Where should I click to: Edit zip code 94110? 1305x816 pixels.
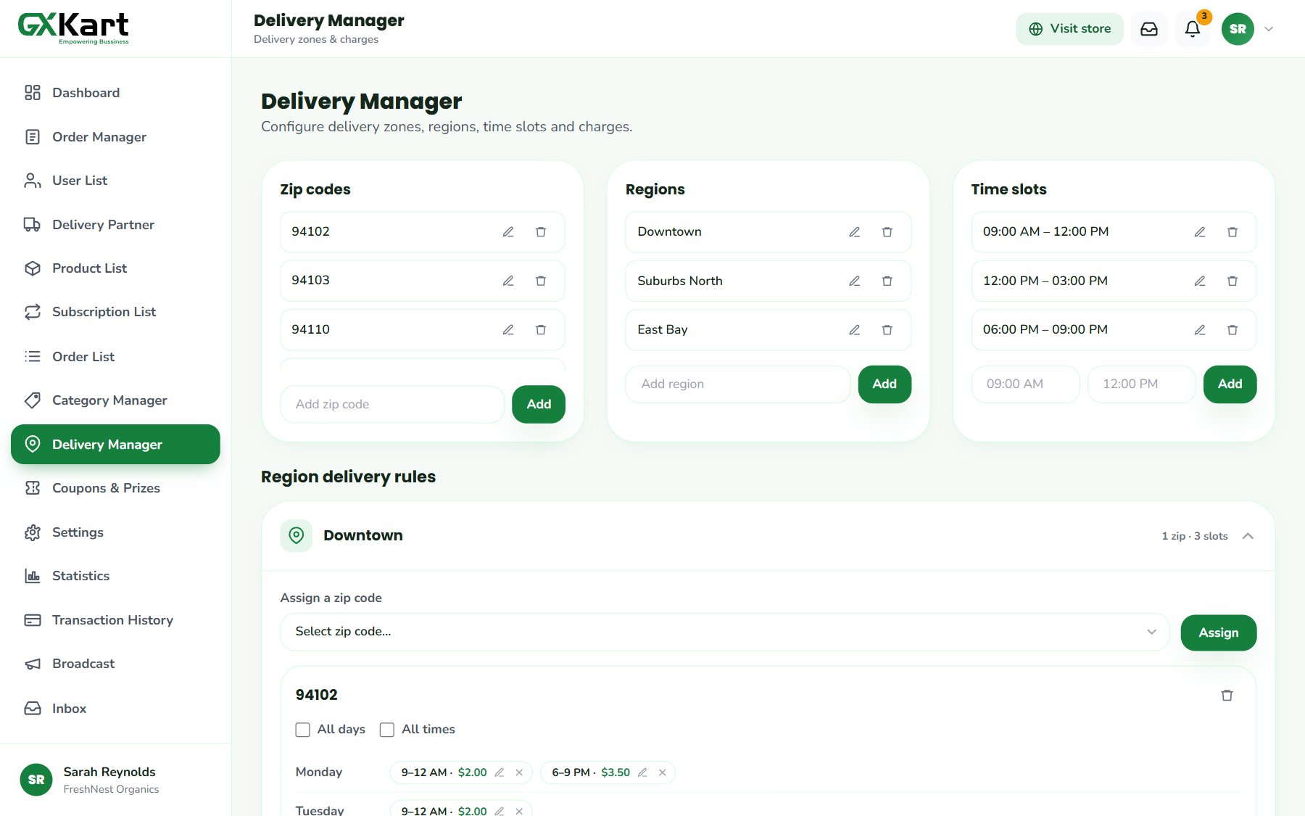(508, 330)
